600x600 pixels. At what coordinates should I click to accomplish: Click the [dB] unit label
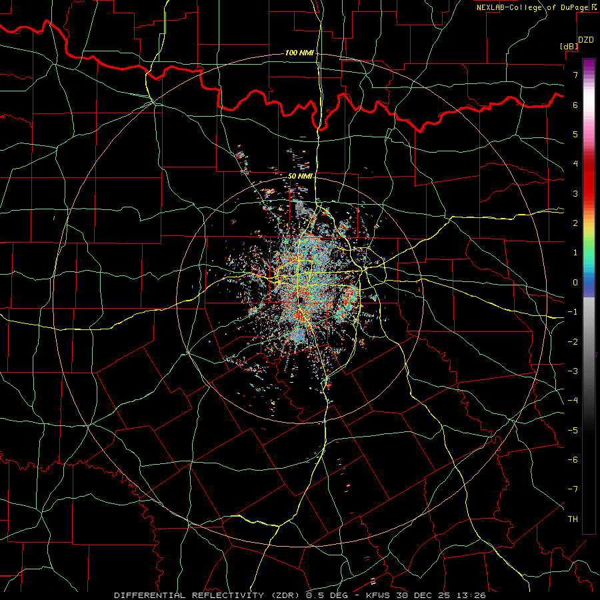(x=569, y=46)
